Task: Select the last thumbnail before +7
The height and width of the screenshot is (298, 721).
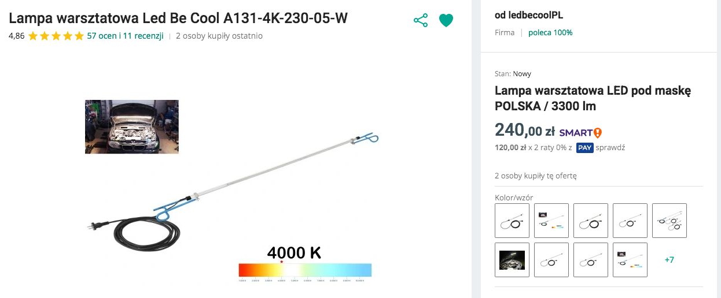Action: 630,260
